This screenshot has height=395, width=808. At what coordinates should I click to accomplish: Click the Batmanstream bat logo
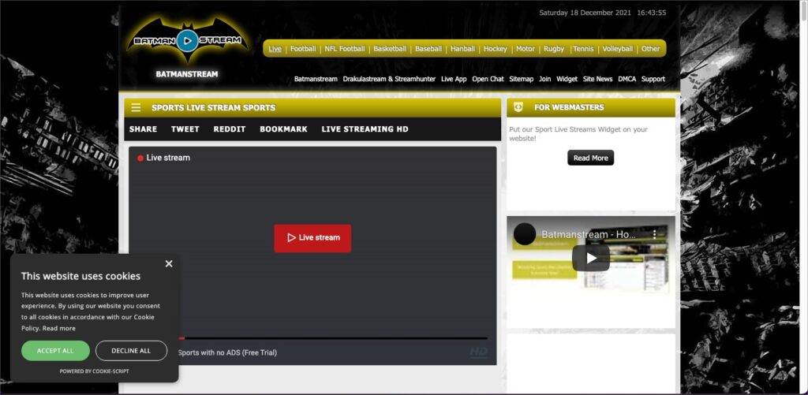(188, 40)
